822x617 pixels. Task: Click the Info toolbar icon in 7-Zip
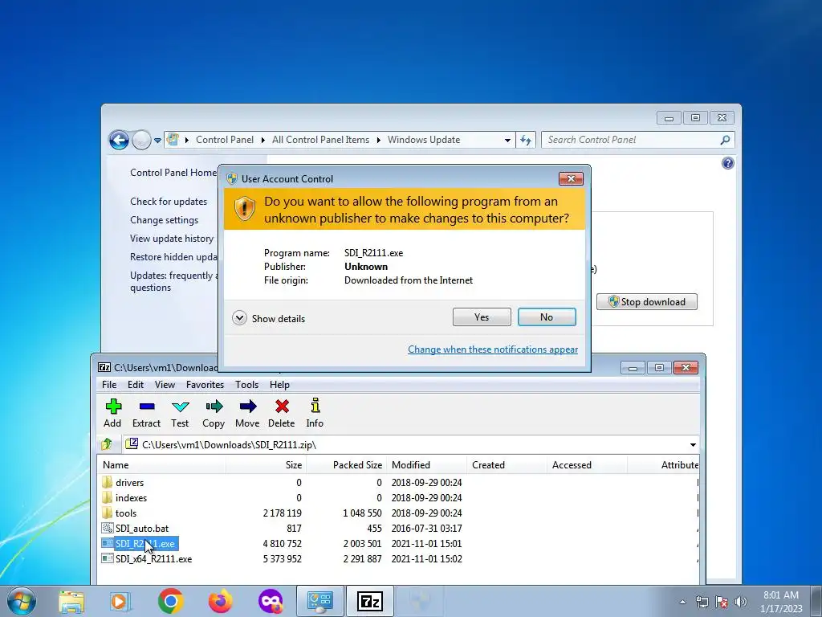tap(315, 414)
